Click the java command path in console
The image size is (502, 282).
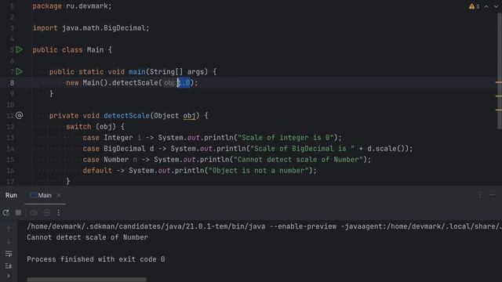point(146,226)
